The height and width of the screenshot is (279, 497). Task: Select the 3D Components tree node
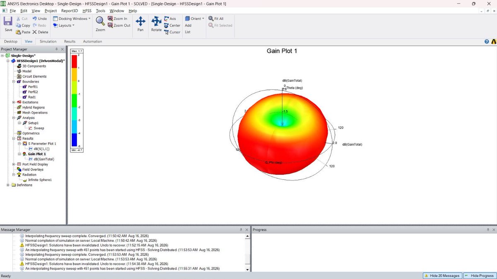click(34, 66)
